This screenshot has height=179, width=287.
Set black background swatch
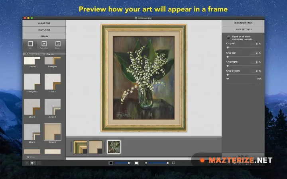click(111, 163)
